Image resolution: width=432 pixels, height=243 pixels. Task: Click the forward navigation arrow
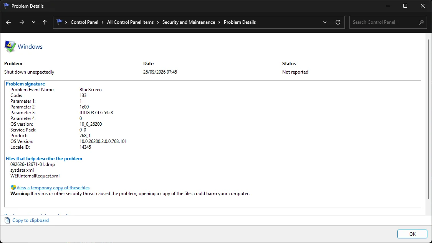click(x=22, y=22)
